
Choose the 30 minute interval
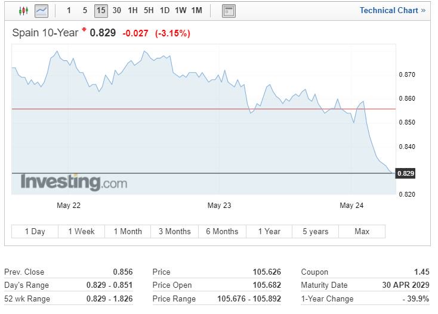pos(117,11)
